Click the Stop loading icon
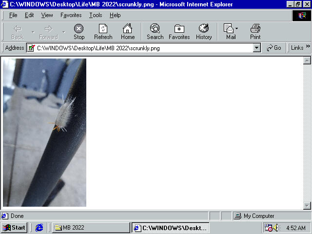This screenshot has height=234, width=312. 78,32
